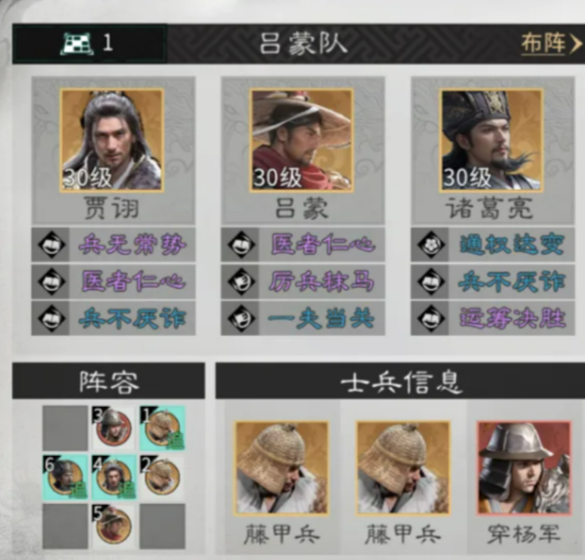Select formation slot number 3 unit
Viewport: 585px width, 560px height.
coord(113,428)
